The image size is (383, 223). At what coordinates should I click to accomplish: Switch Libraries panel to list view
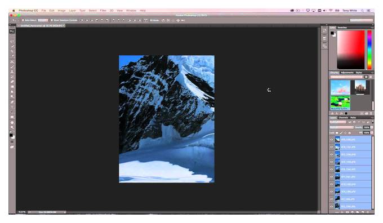pos(371,77)
